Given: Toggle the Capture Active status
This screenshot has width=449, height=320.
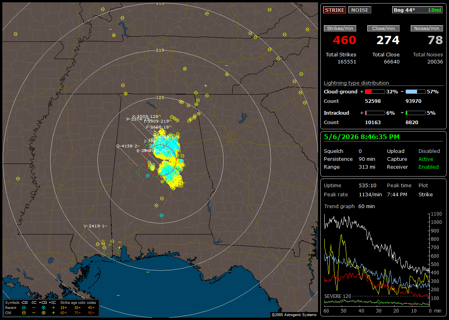Looking at the screenshot, I should coord(425,159).
